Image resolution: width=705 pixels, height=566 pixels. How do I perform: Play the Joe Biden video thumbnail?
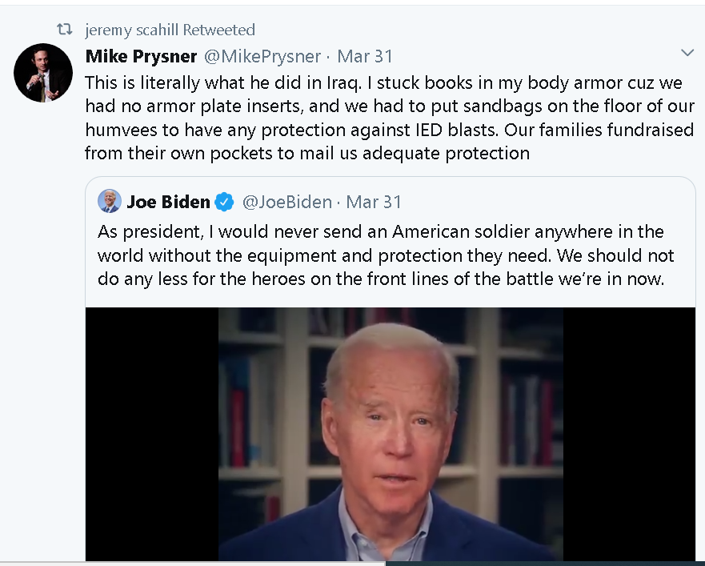click(391, 434)
